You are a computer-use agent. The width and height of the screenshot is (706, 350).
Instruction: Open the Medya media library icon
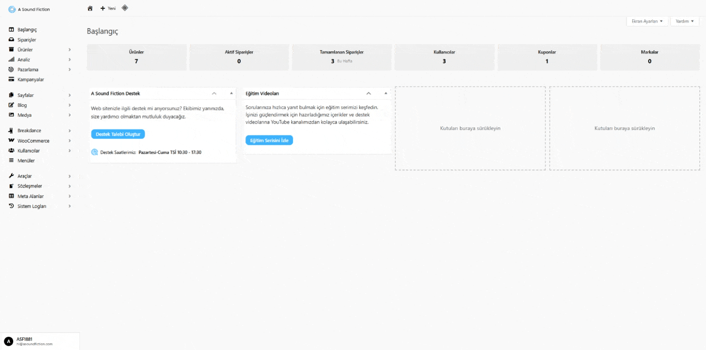[11, 115]
